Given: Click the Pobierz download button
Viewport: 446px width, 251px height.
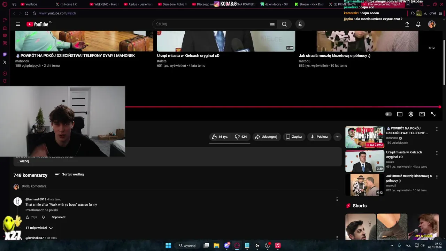Looking at the screenshot, I should pyautogui.click(x=319, y=137).
